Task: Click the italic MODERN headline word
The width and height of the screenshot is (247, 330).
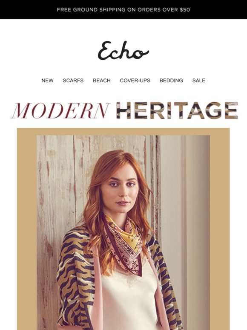Action: click(61, 111)
